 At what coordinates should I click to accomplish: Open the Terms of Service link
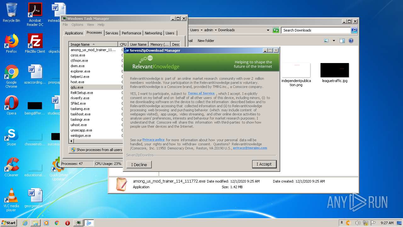(201, 93)
